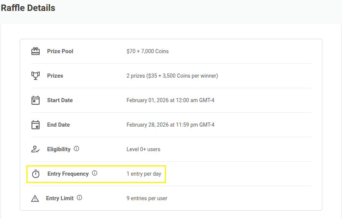Viewport: 342px width, 219px height.
Task: Click the "1 entry per day" value
Action: pos(144,174)
